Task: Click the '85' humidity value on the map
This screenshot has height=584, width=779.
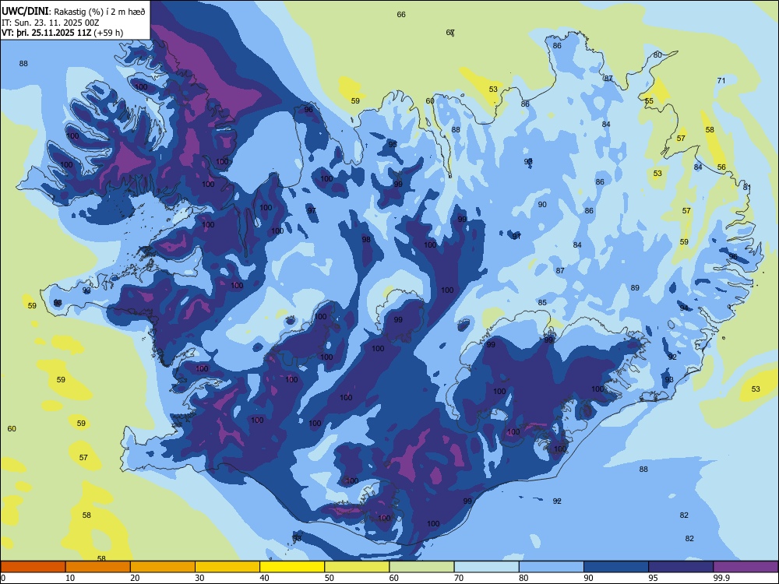Action: pos(542,302)
